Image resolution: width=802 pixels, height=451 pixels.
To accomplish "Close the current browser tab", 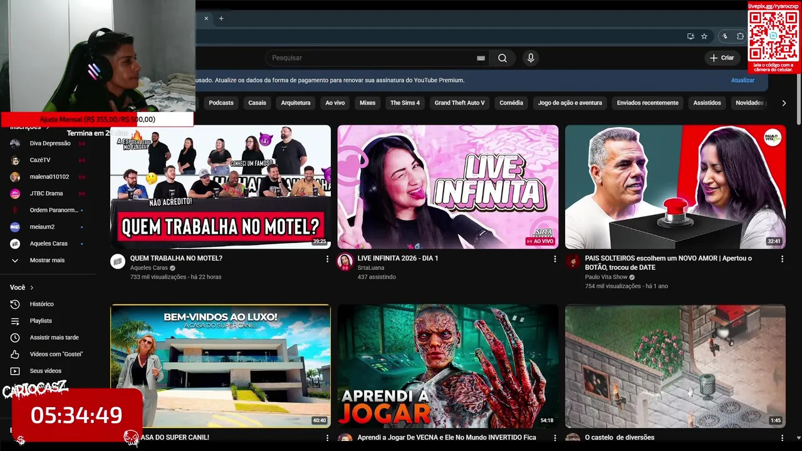I will (x=206, y=18).
